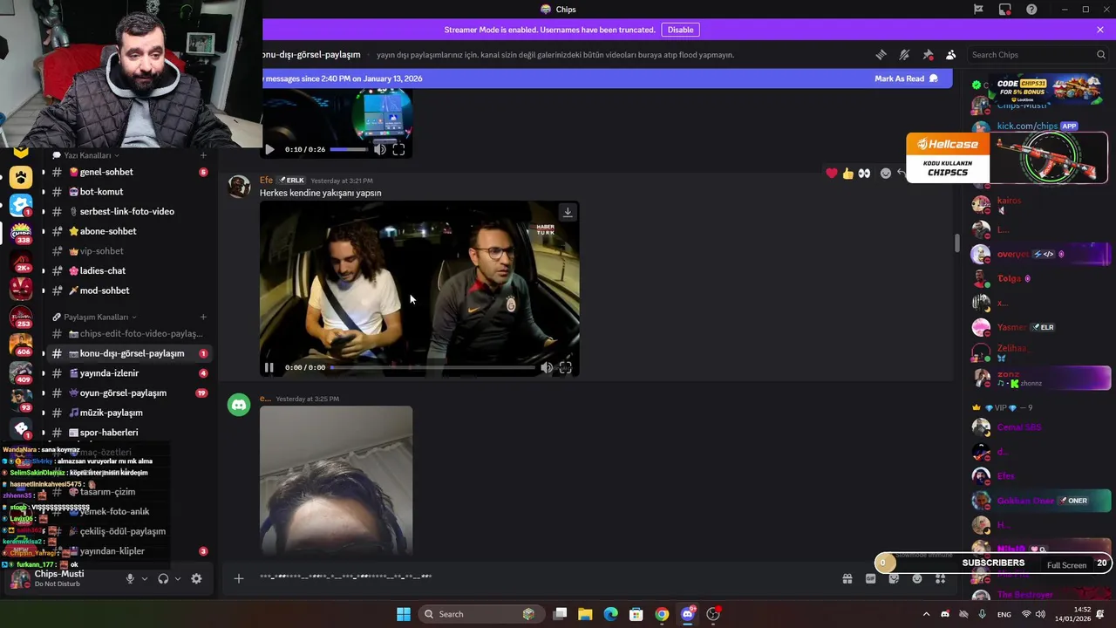Image resolution: width=1116 pixels, height=628 pixels.
Task: Click the search magnifier in Search Chips
Action: click(x=1101, y=54)
